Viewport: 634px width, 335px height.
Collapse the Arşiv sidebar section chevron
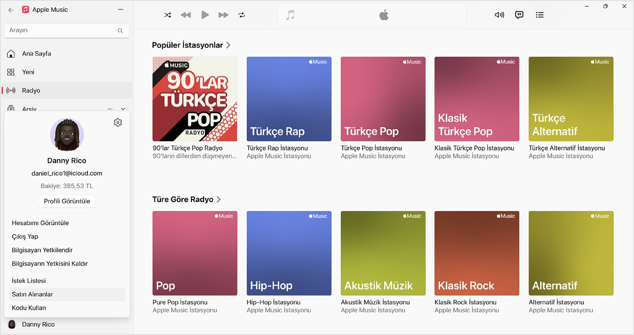[123, 109]
